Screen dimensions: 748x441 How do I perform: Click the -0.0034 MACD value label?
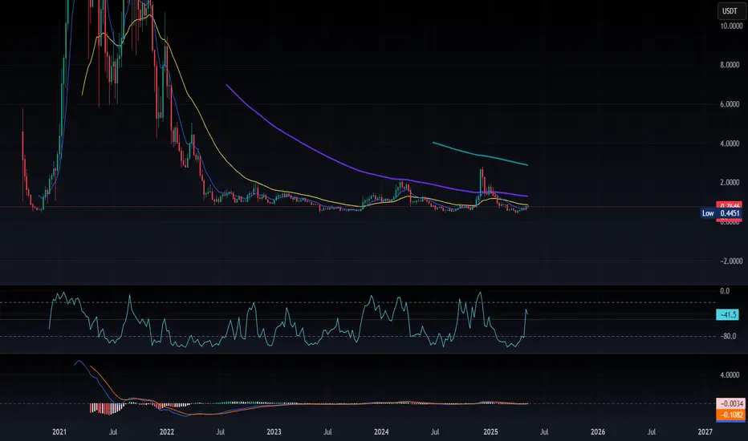pos(730,404)
